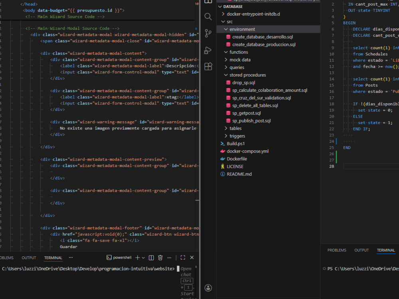Click the Explorer icon in activity bar

[x=208, y=2]
